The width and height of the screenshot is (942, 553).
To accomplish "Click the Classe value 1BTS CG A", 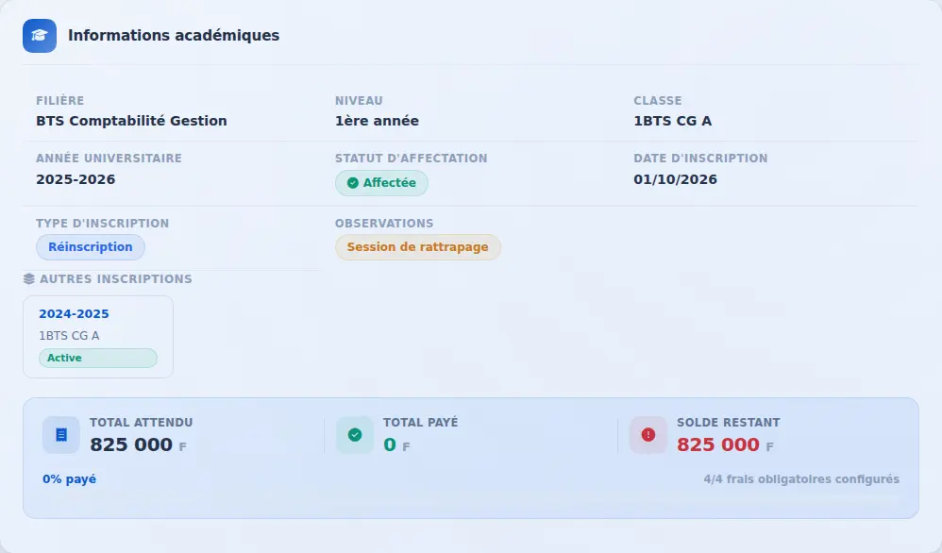I will [x=673, y=121].
